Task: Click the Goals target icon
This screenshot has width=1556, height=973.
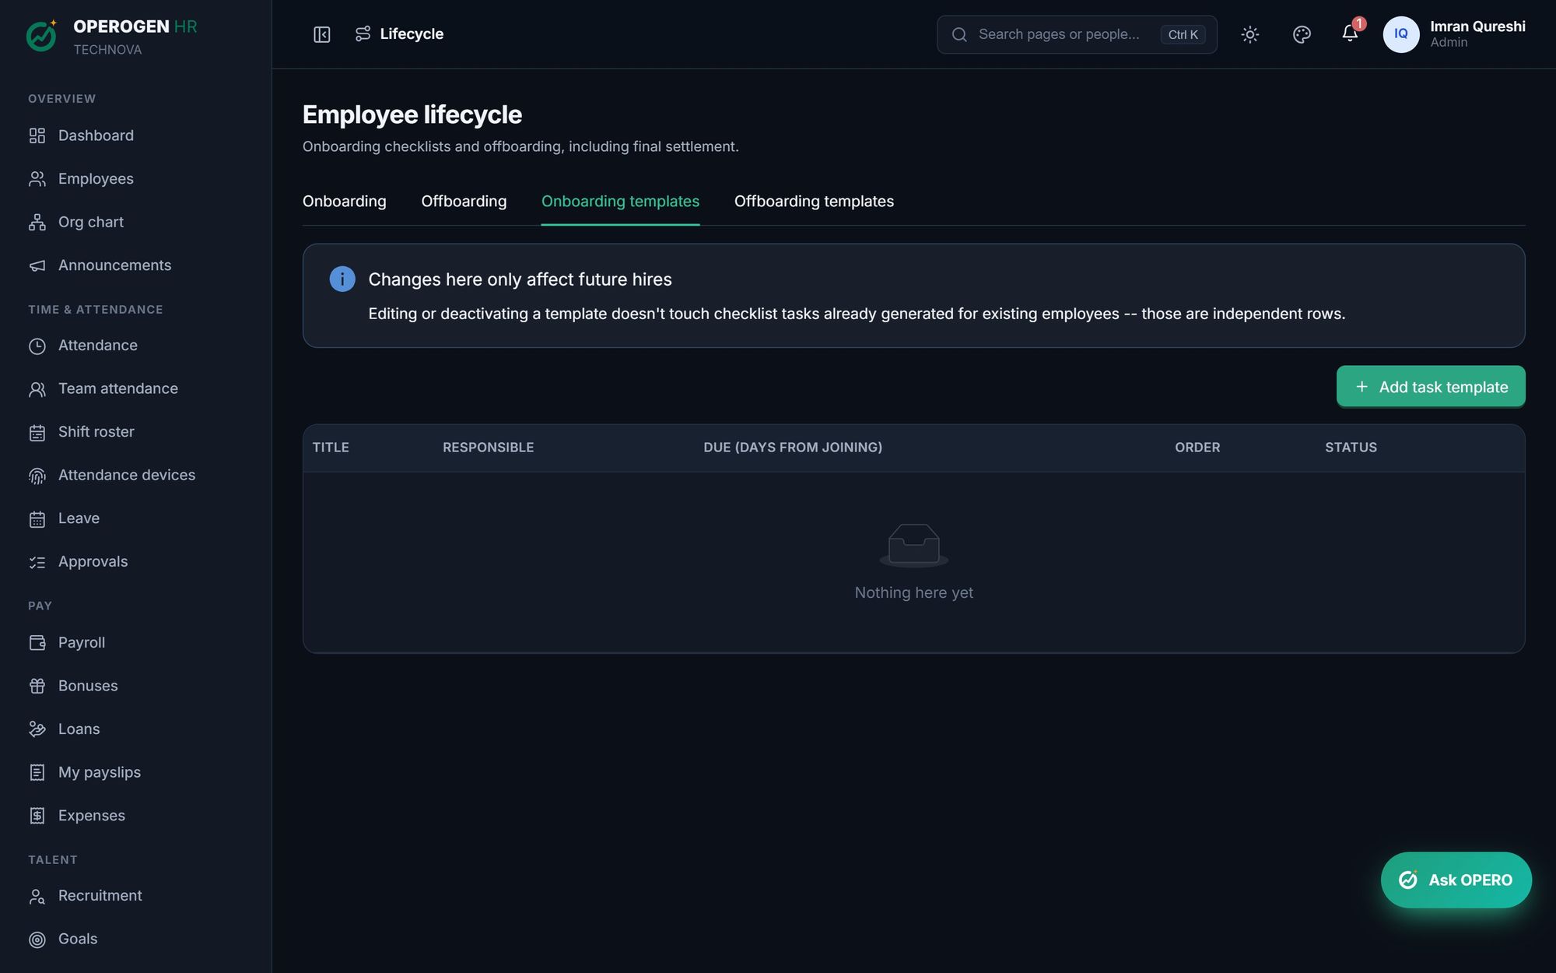Action: [37, 940]
